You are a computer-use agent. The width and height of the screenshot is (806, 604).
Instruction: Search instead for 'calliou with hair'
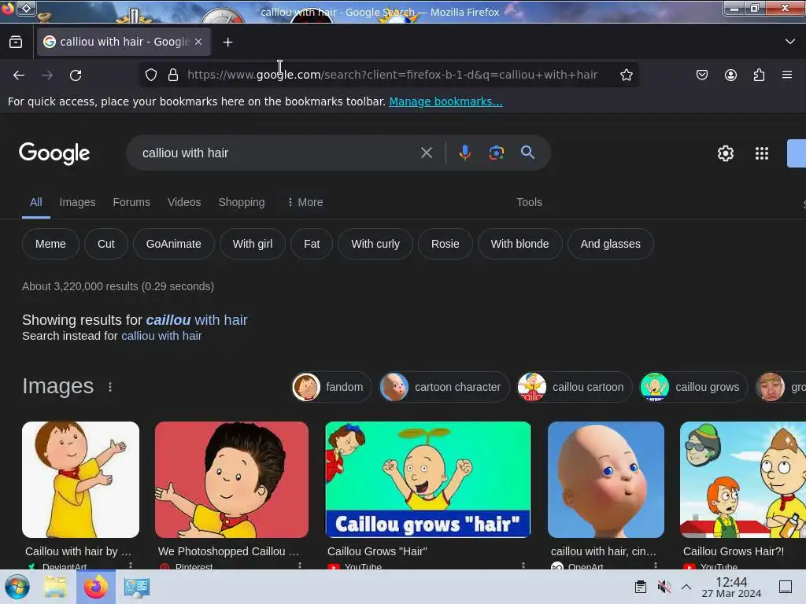[x=161, y=336]
